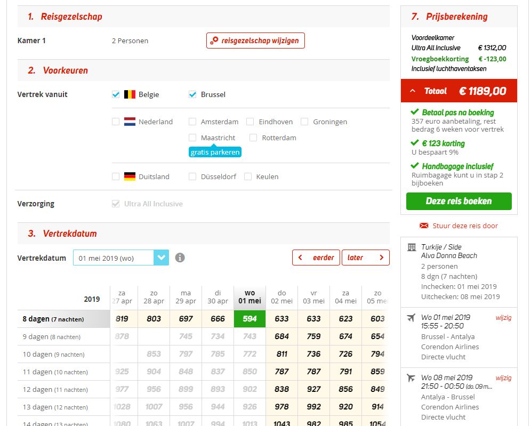Screen dimensions: 531x426
Task: Click the Belgian flag icon
Action: point(130,94)
